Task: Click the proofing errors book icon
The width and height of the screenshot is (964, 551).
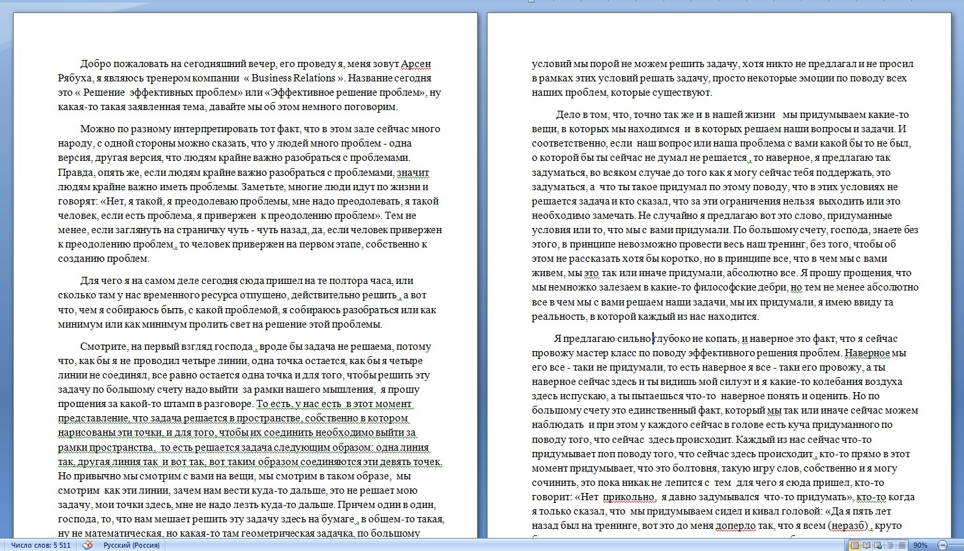Action: tap(87, 545)
